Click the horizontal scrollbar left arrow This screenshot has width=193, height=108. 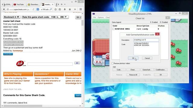(2, 106)
